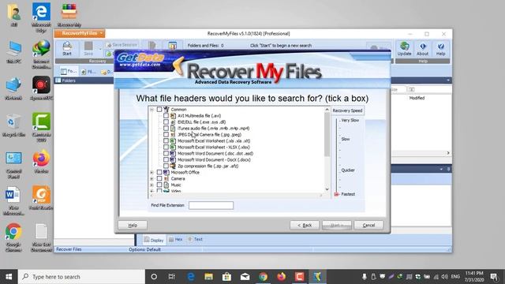This screenshot has height=284, width=505.
Task: Tick the Camera category checkbox
Action: (159, 178)
